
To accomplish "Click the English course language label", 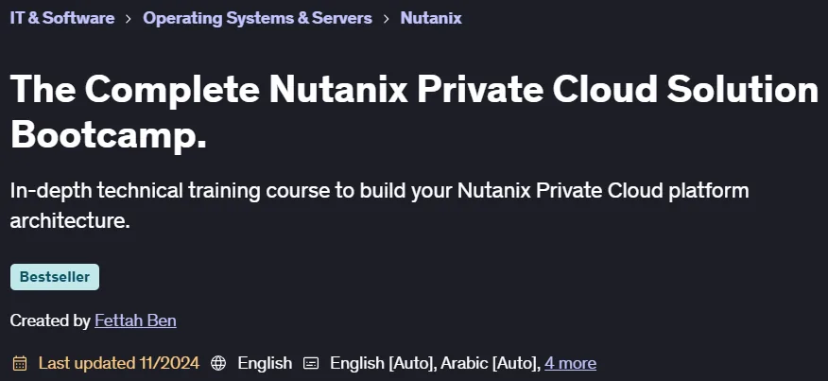I will pos(265,363).
